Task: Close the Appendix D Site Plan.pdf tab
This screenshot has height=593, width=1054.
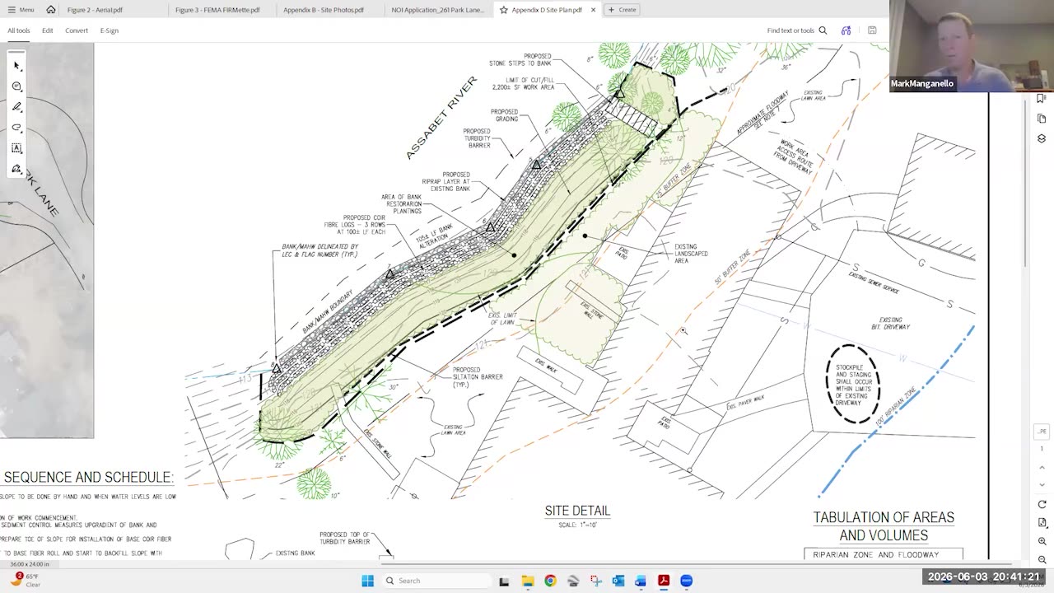Action: (593, 10)
